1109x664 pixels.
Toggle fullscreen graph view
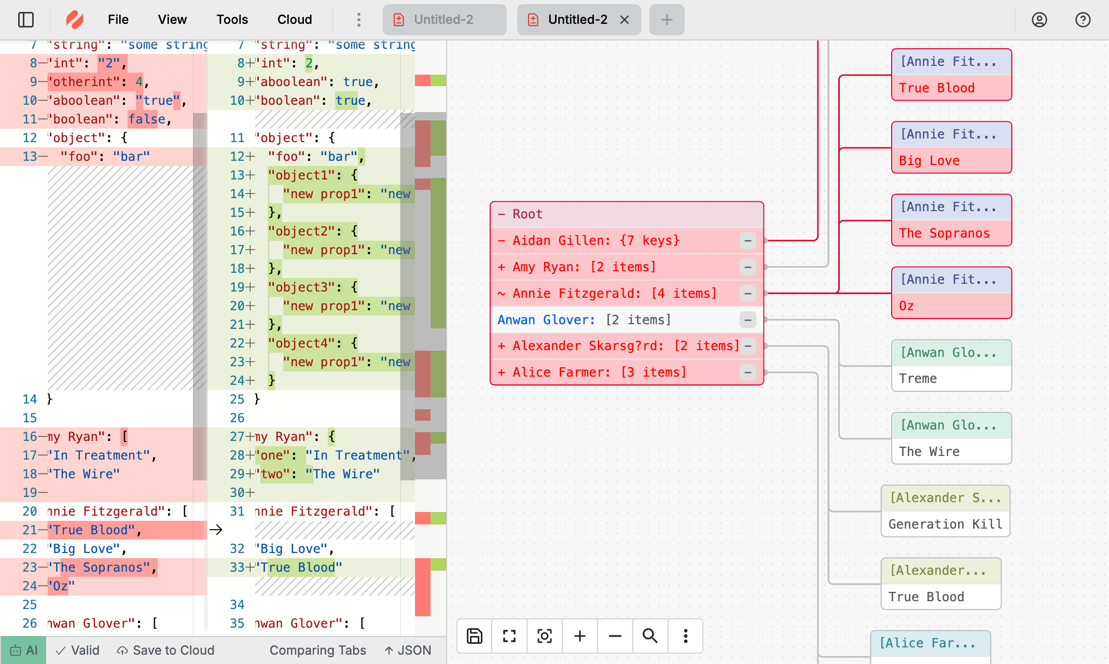pos(509,636)
